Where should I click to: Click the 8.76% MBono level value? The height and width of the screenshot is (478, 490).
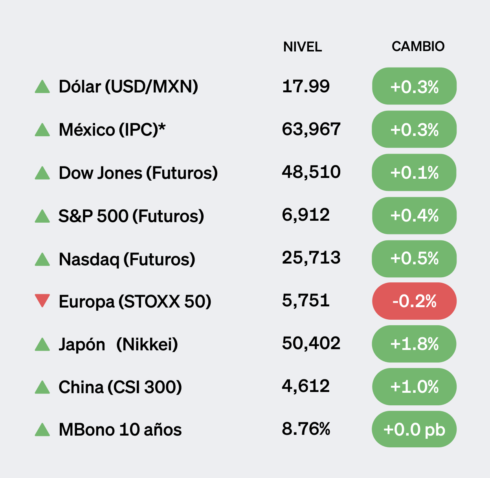(306, 429)
